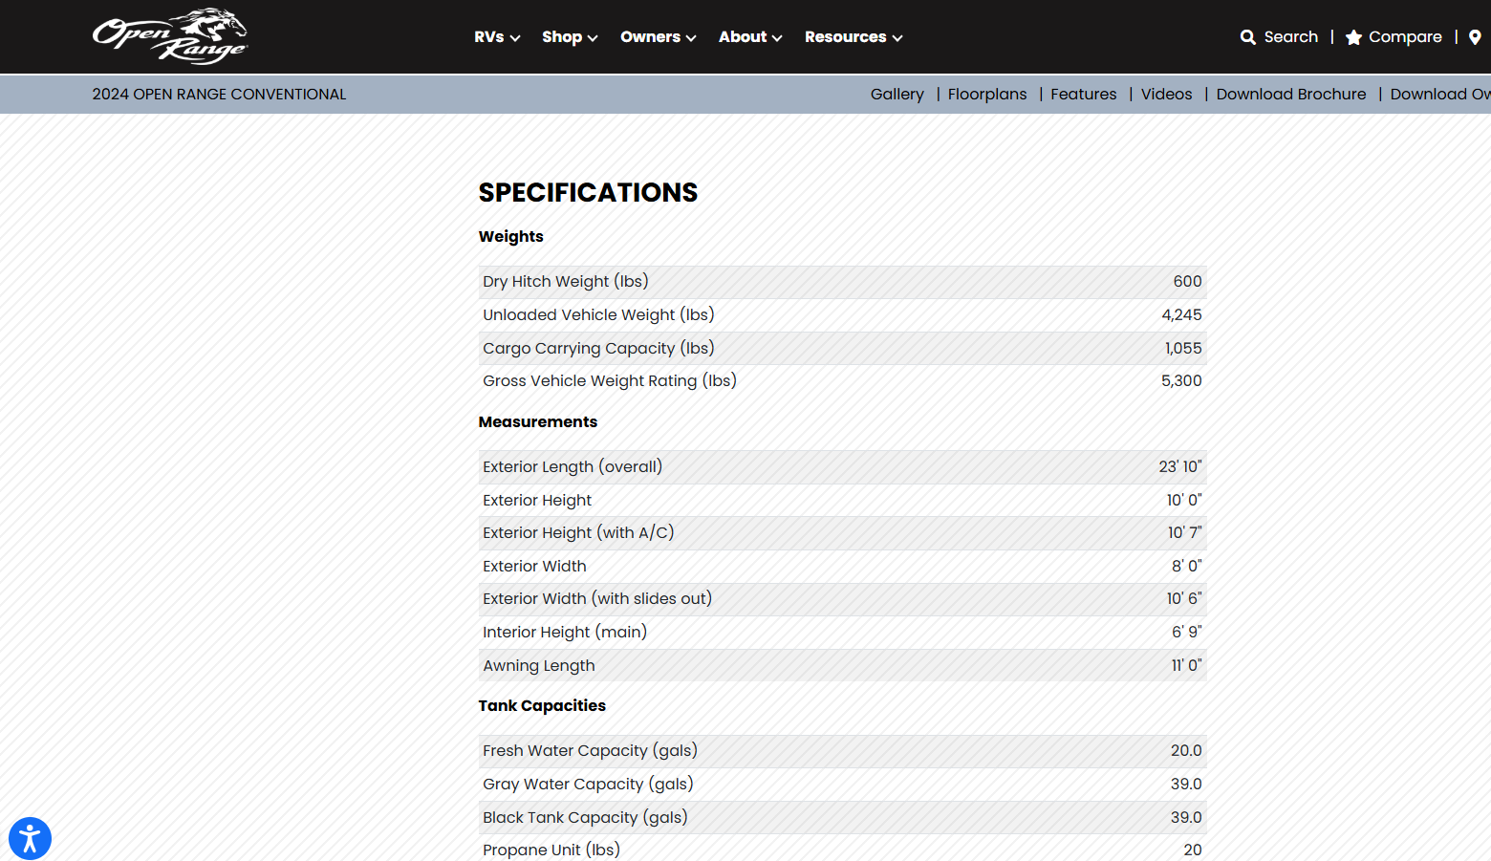View the Features section
1491x861 pixels.
[x=1083, y=94]
